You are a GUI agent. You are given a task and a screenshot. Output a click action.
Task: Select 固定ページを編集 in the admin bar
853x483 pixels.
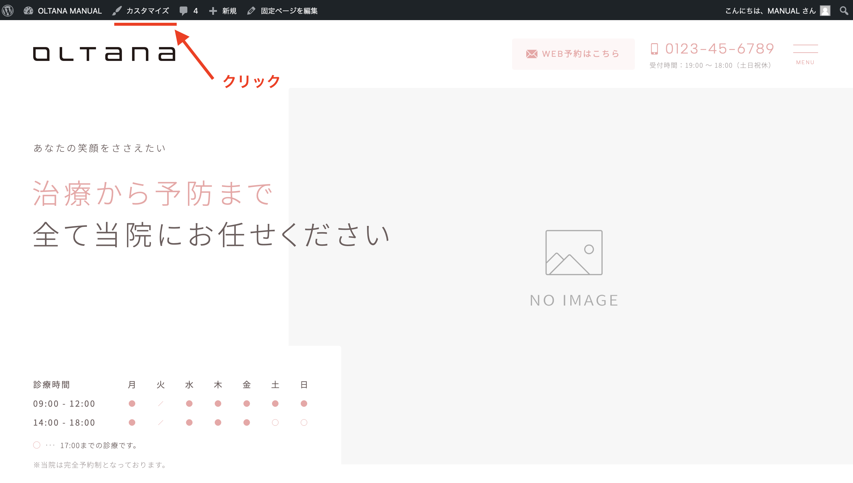click(x=289, y=10)
